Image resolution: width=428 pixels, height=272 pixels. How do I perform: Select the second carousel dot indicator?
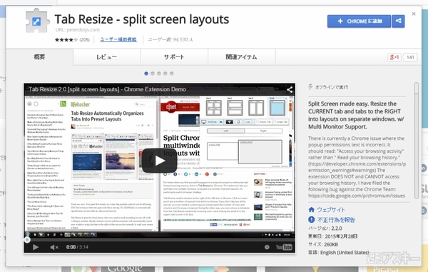point(153,74)
